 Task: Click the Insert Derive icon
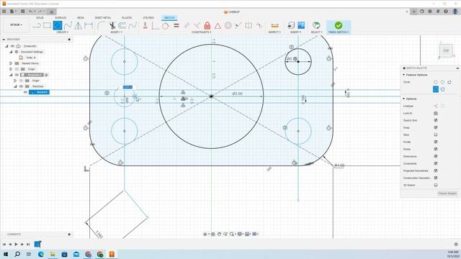click(x=291, y=25)
